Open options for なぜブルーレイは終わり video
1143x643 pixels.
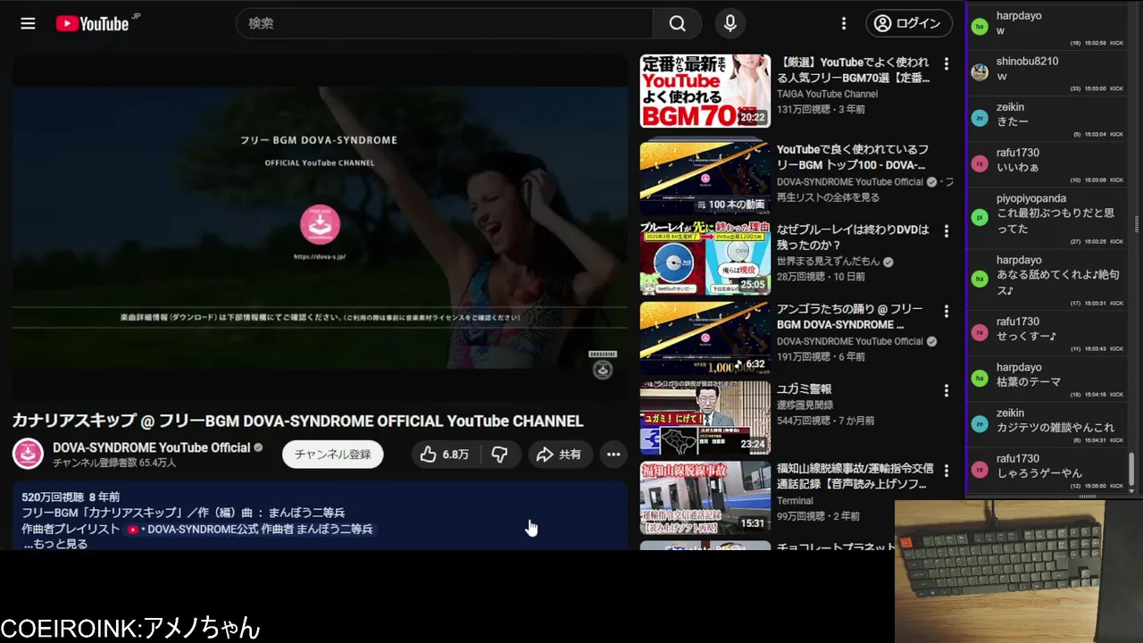pos(947,231)
